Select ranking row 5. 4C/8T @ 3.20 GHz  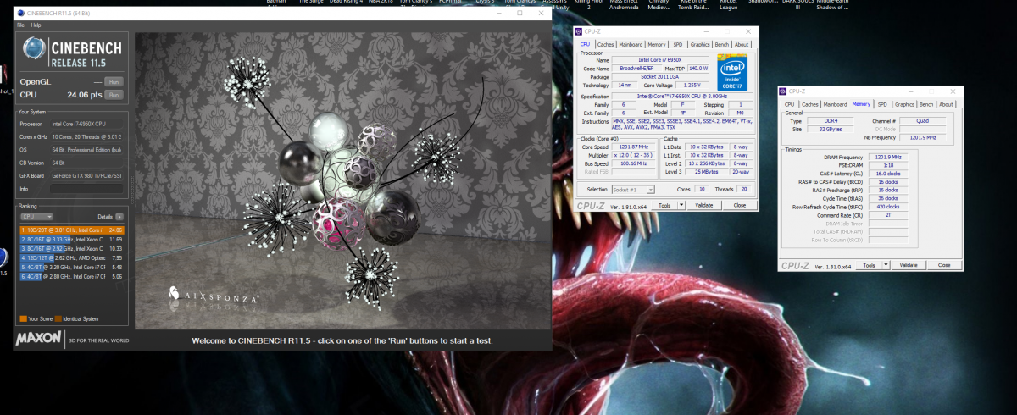click(x=72, y=267)
